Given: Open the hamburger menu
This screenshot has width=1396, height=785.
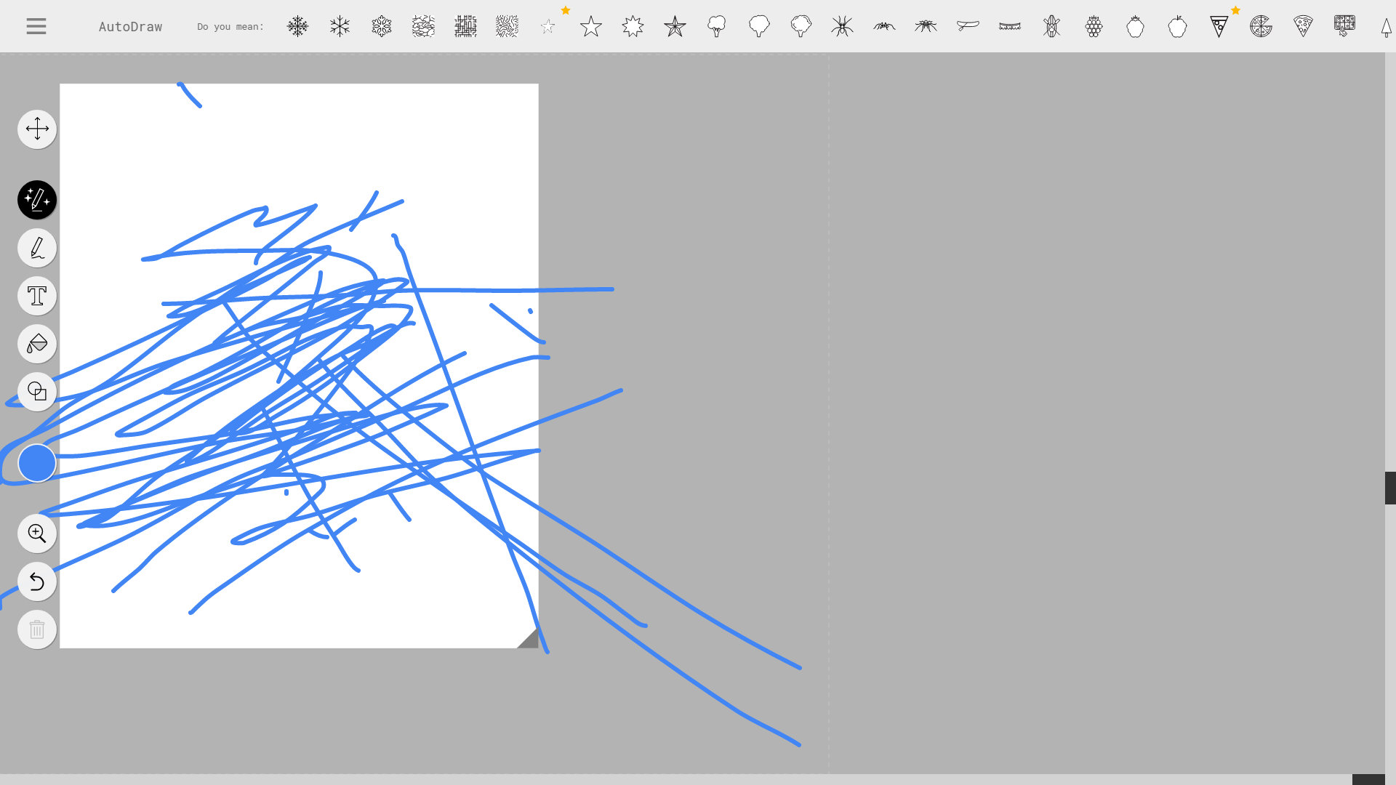Looking at the screenshot, I should (36, 27).
